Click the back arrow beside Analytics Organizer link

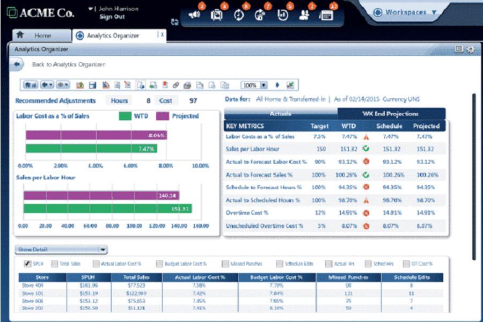17,64
